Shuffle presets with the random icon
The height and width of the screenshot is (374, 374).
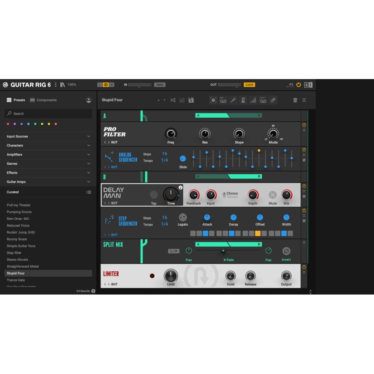[173, 100]
